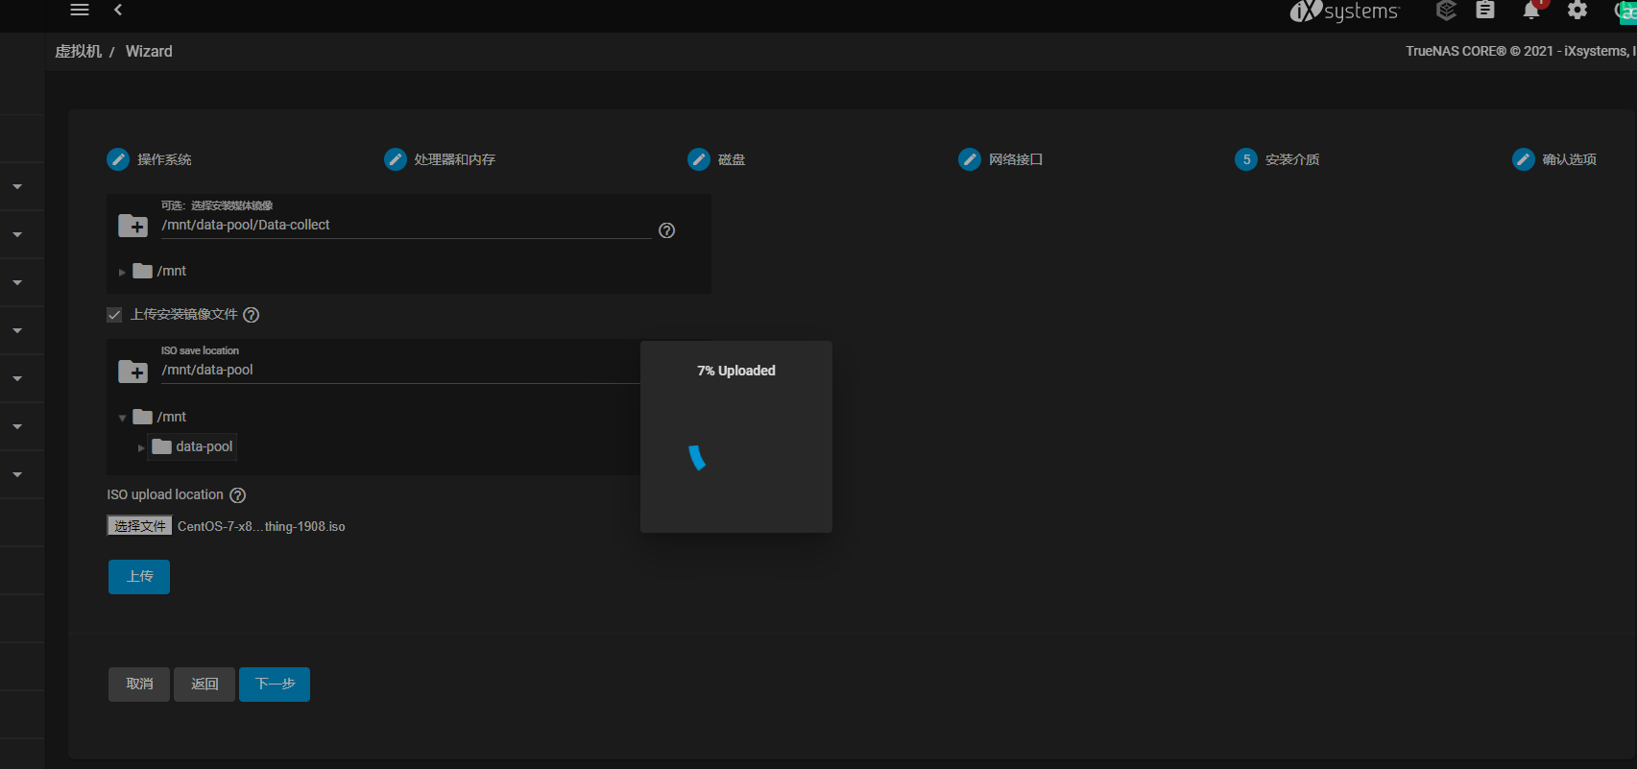Image resolution: width=1637 pixels, height=769 pixels.
Task: Go to the 确认选项 wizard step
Action: pyautogui.click(x=1554, y=159)
